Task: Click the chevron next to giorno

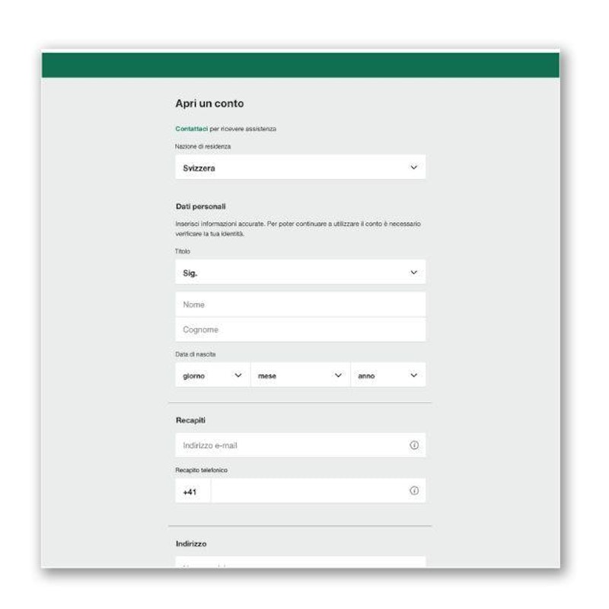Action: click(238, 375)
